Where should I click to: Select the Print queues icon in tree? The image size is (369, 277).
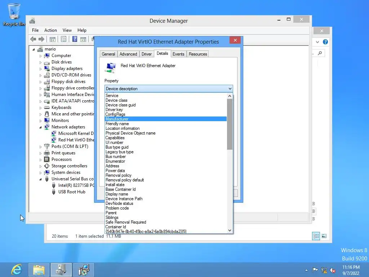coord(47,153)
